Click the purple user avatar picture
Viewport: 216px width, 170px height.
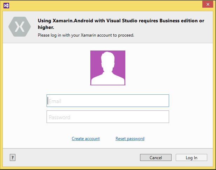tap(108, 68)
